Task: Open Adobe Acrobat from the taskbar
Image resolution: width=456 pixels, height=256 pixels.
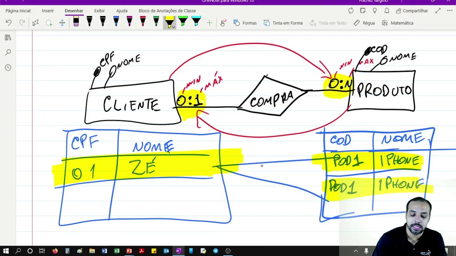Action: pos(141,251)
